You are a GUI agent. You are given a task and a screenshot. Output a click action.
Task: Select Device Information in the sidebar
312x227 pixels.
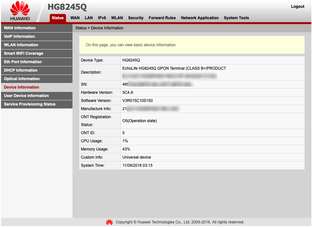point(37,87)
